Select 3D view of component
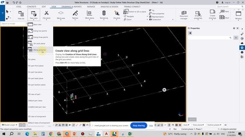 (x=40, y=116)
